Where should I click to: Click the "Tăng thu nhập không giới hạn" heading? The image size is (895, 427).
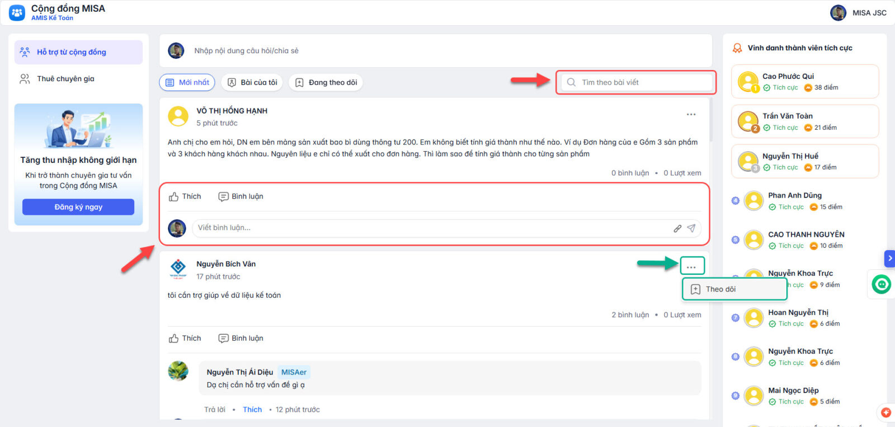[x=78, y=160]
